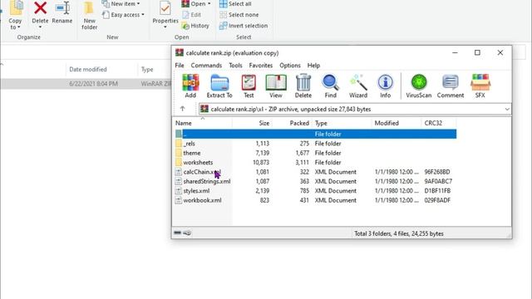Screen dimensions: 532x299
Task: Go up one level with arrow
Action: click(183, 109)
